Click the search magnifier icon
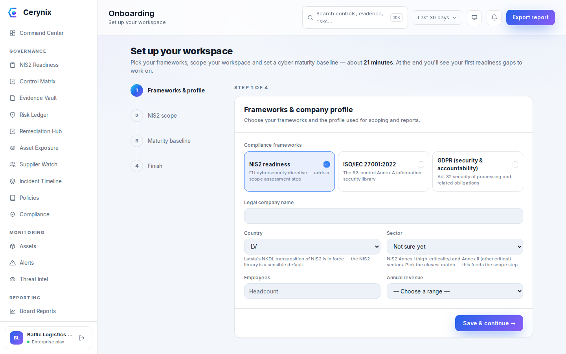Screen dimensions: 566x354 pyautogui.click(x=310, y=18)
